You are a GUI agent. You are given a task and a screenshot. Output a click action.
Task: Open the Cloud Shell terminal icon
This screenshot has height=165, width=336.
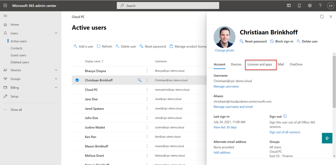coord(289,6)
